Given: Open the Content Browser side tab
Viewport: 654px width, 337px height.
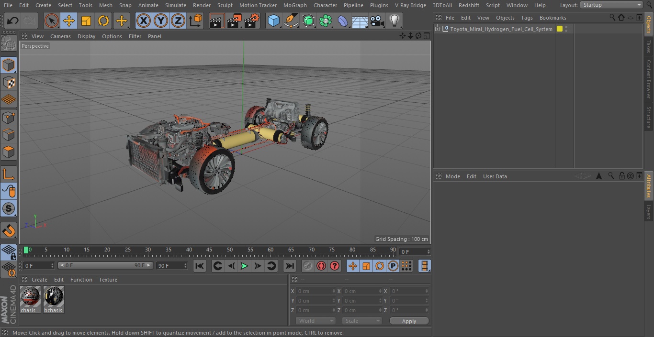Looking at the screenshot, I should (x=649, y=79).
